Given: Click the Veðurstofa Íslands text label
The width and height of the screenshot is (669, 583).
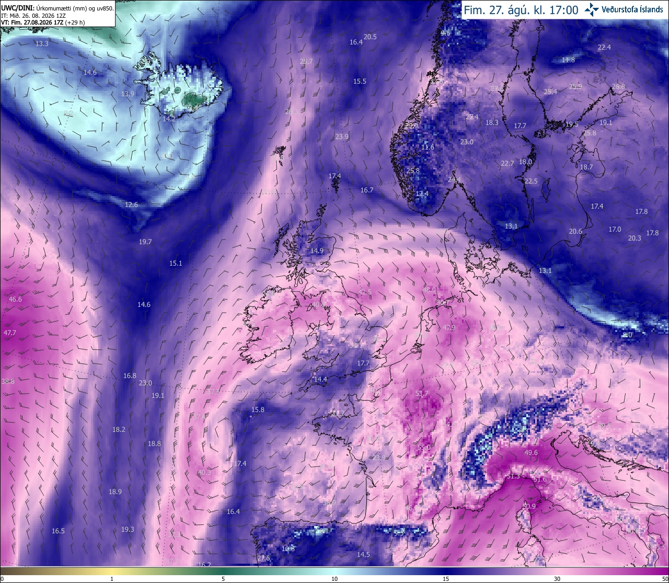Looking at the screenshot, I should pos(632,9).
